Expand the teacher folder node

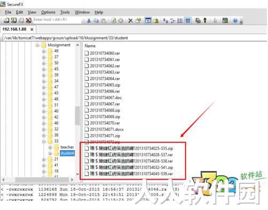[x=50, y=147]
